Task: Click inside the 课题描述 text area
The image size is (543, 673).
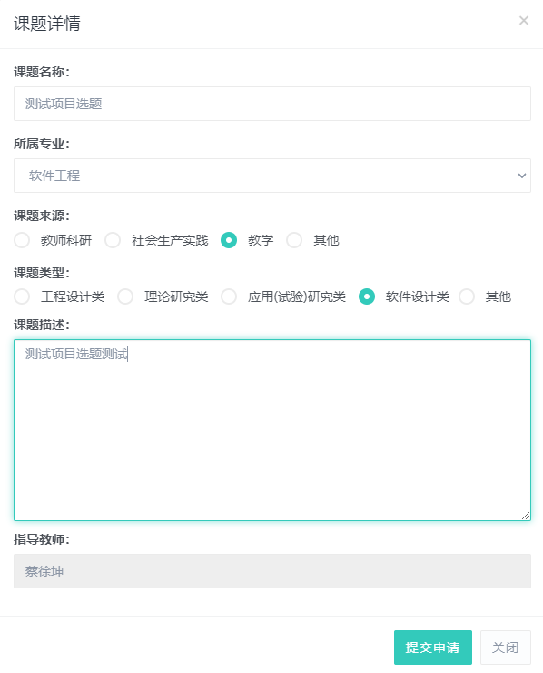Action: point(272,430)
